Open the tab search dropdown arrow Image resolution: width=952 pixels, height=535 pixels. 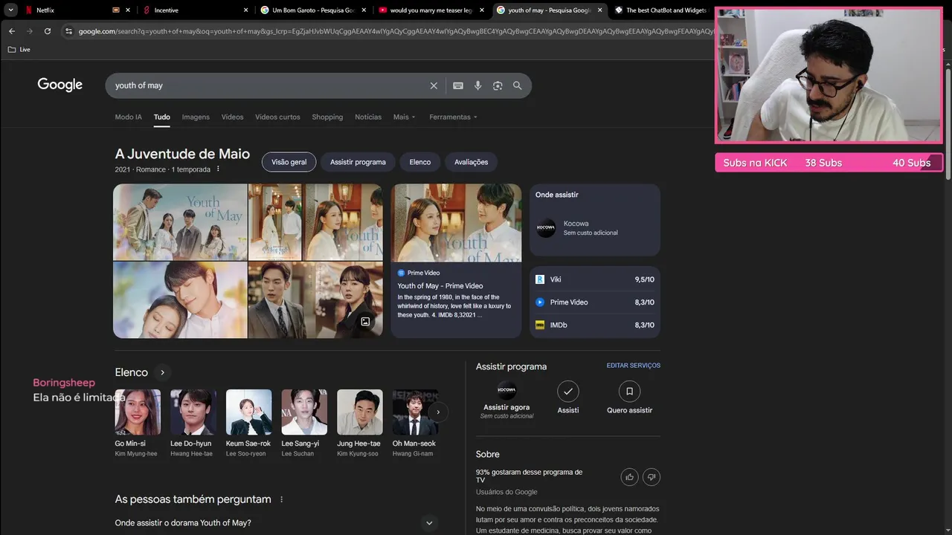(x=11, y=10)
